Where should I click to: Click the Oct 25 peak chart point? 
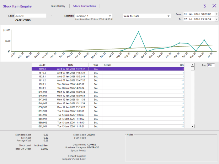click(x=138, y=32)
